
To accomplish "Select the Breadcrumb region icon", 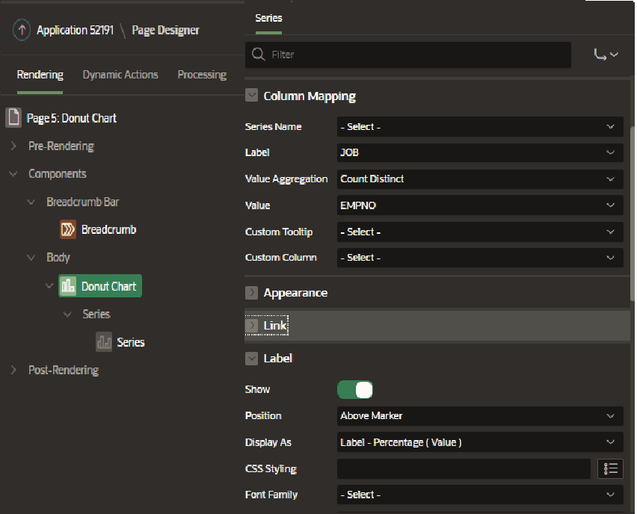I will (x=68, y=229).
